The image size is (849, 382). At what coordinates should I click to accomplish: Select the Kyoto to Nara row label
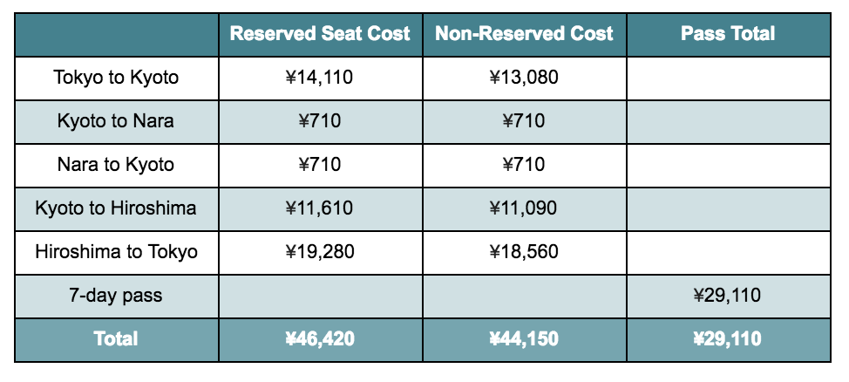(117, 122)
